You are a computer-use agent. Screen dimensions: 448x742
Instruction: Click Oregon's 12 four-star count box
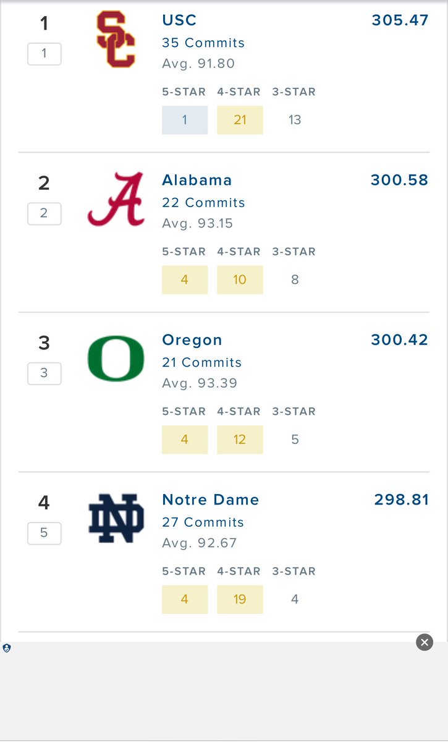point(240,440)
